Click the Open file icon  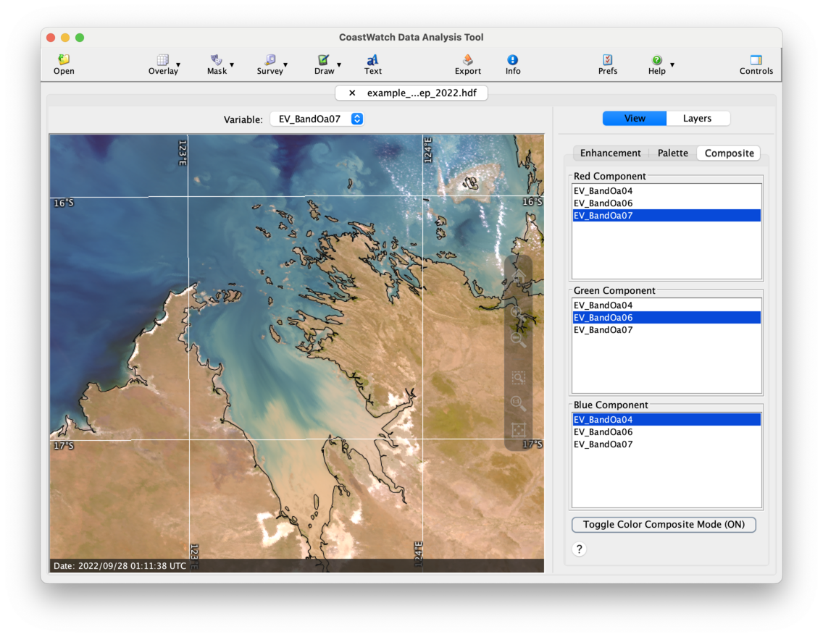[x=64, y=64]
